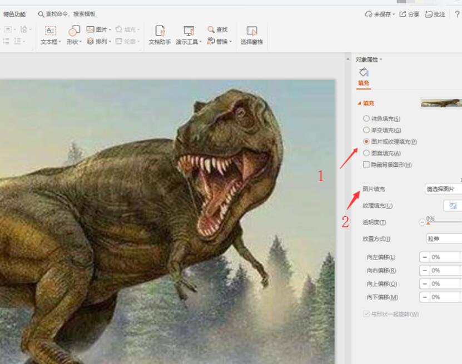Click the text alignment icon in ribbon
462x364 pixels.
[x=8, y=29]
